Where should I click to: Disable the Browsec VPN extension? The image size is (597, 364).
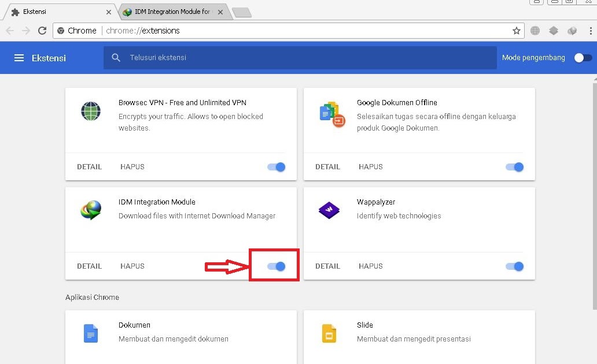pos(277,167)
